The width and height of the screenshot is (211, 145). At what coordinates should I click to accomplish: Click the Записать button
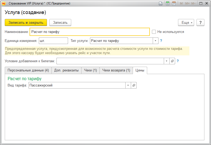(x=60, y=22)
